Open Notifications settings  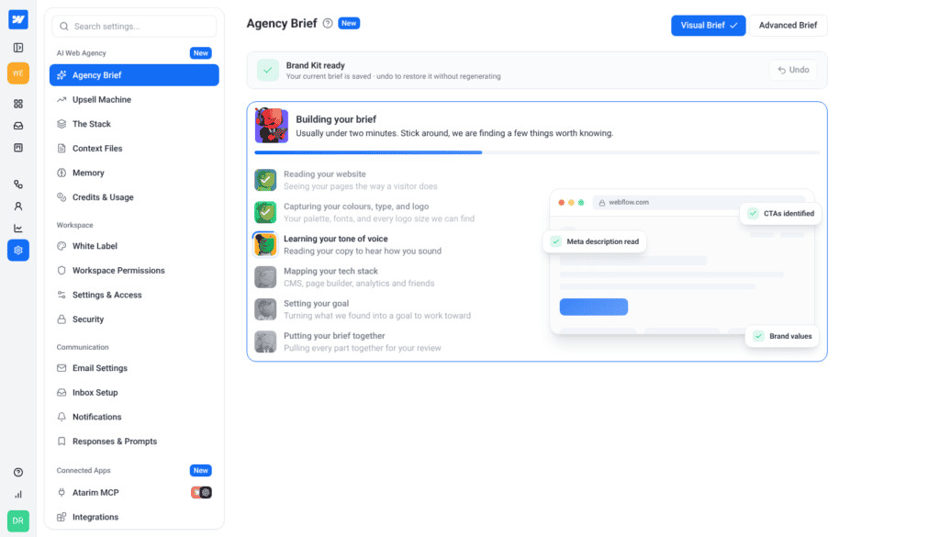coord(134,417)
